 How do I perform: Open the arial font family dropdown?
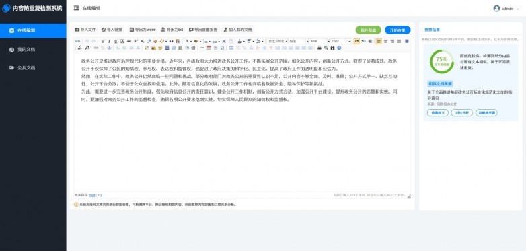pos(320,41)
